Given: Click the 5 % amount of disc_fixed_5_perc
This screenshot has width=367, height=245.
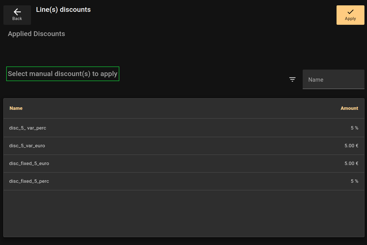Looking at the screenshot, I should (x=354, y=181).
